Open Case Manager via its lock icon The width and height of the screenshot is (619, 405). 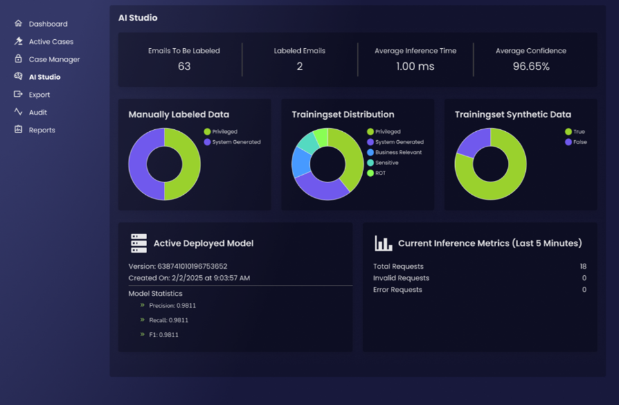(x=18, y=59)
